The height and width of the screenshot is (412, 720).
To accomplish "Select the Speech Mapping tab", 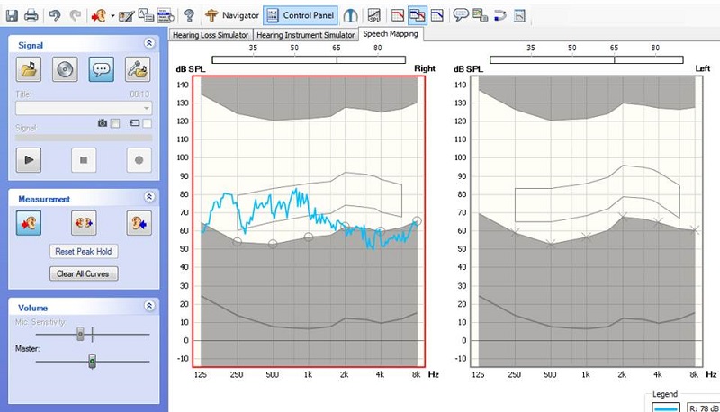I will pos(391,34).
